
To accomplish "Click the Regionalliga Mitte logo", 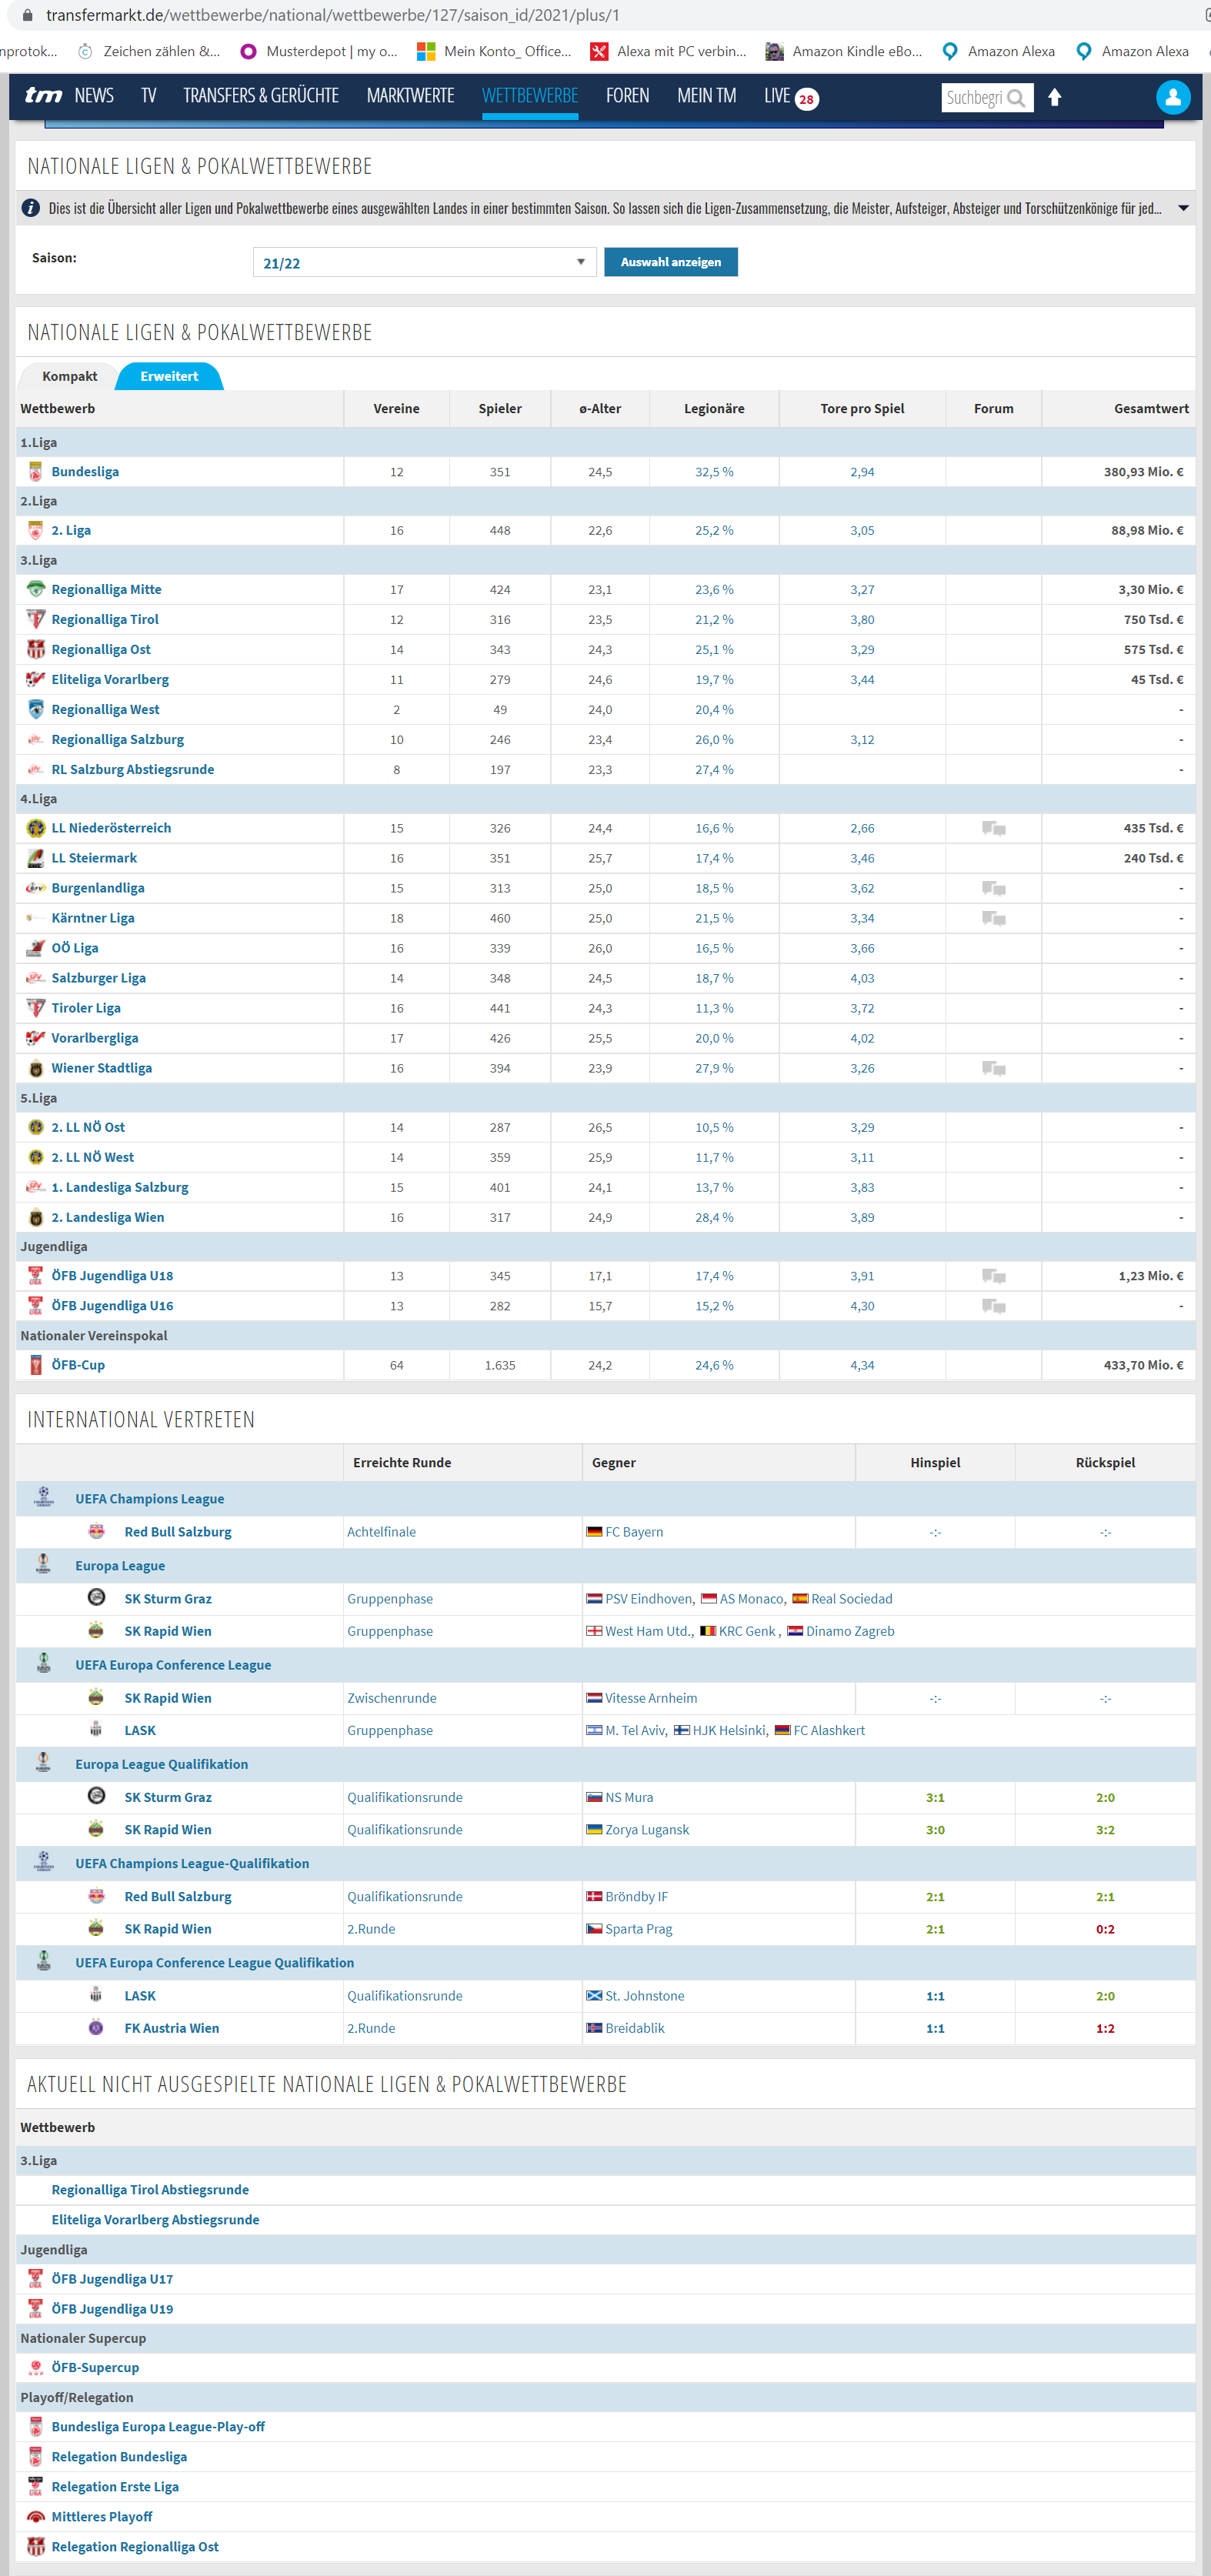I will coord(35,589).
